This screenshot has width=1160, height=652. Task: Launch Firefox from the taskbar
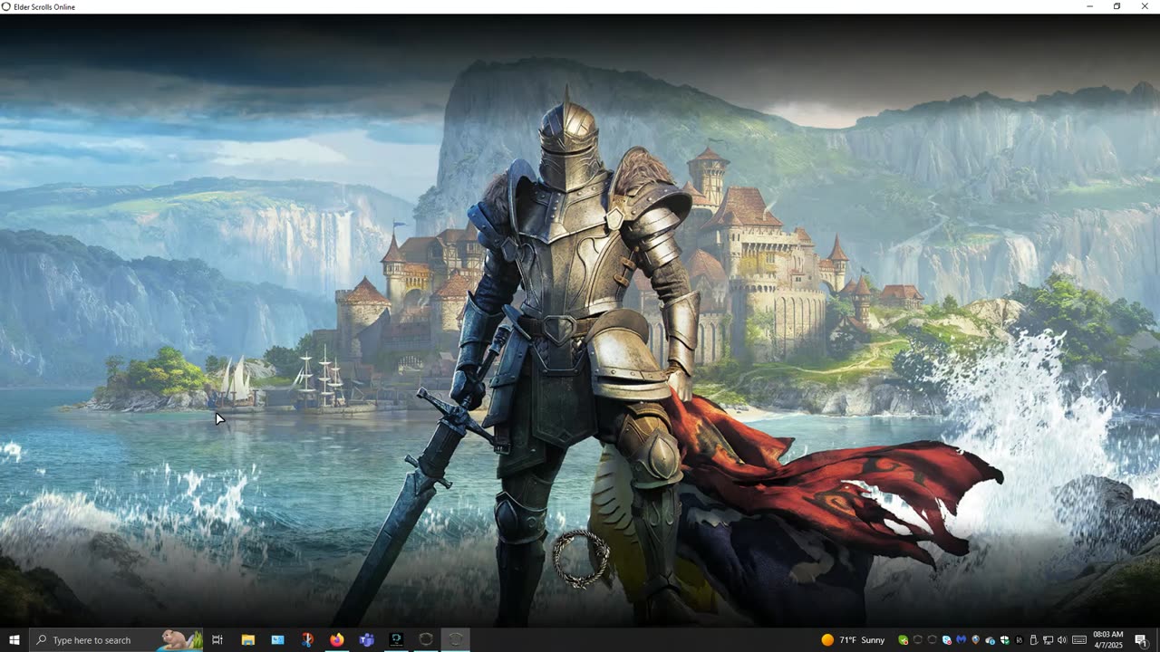click(x=337, y=640)
